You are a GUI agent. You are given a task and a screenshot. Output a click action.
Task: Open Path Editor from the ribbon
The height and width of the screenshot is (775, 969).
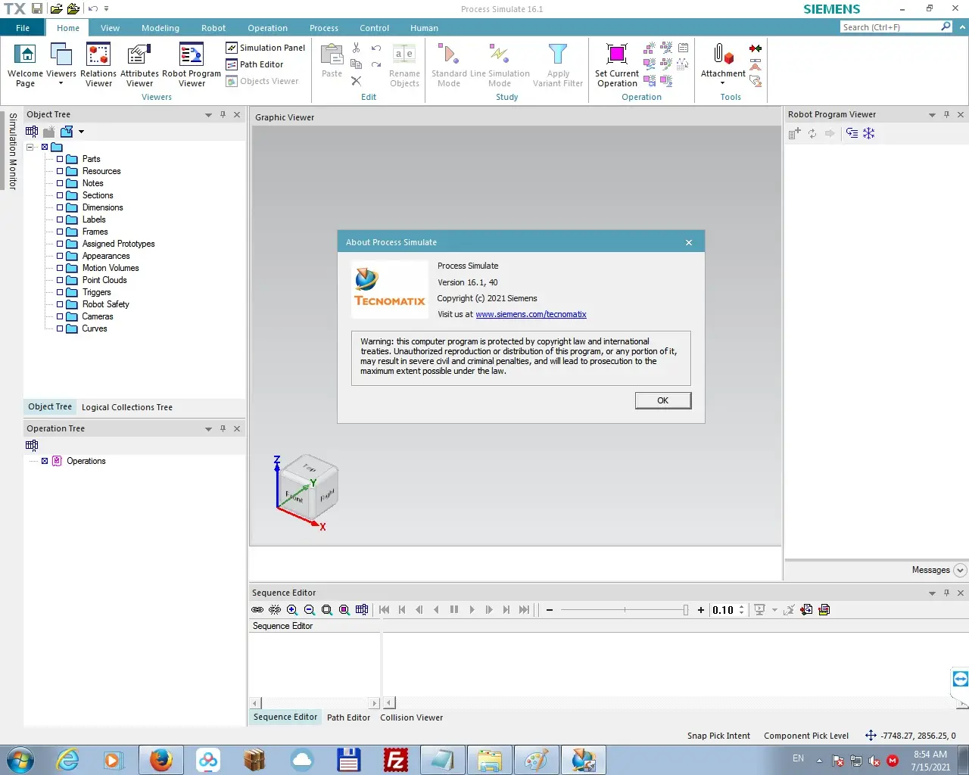click(254, 64)
